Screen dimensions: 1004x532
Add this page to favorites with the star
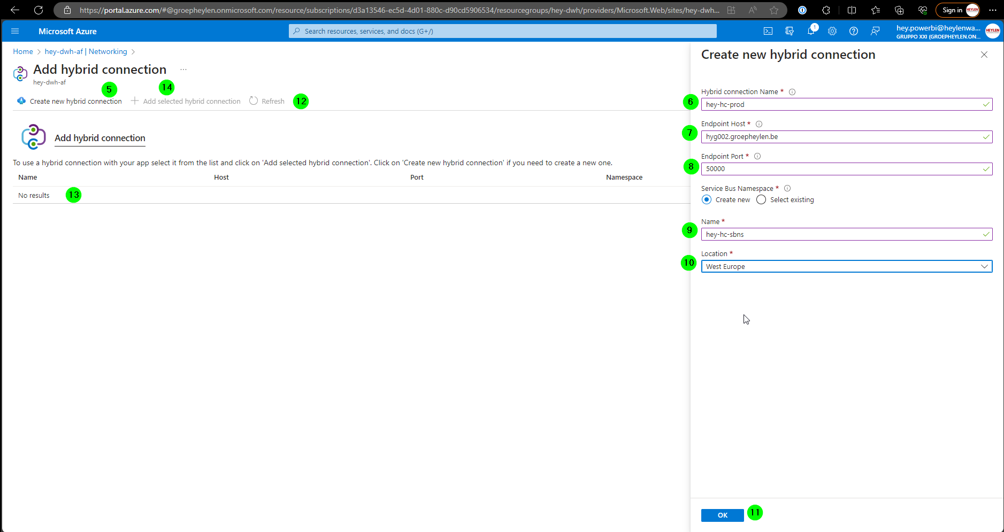(x=774, y=10)
